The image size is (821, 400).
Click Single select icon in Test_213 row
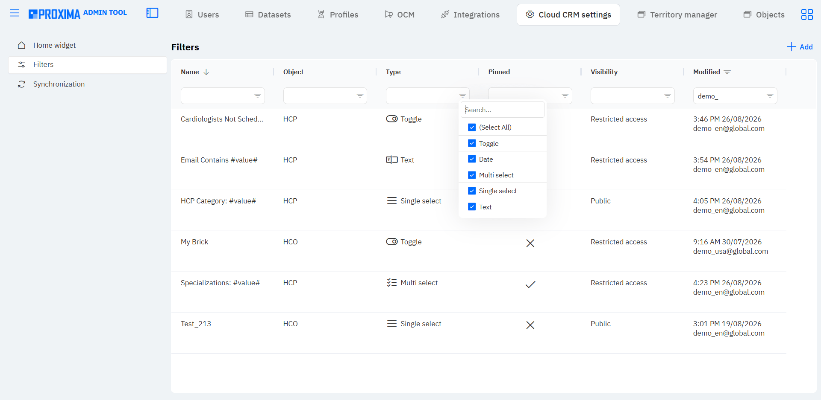coord(392,324)
